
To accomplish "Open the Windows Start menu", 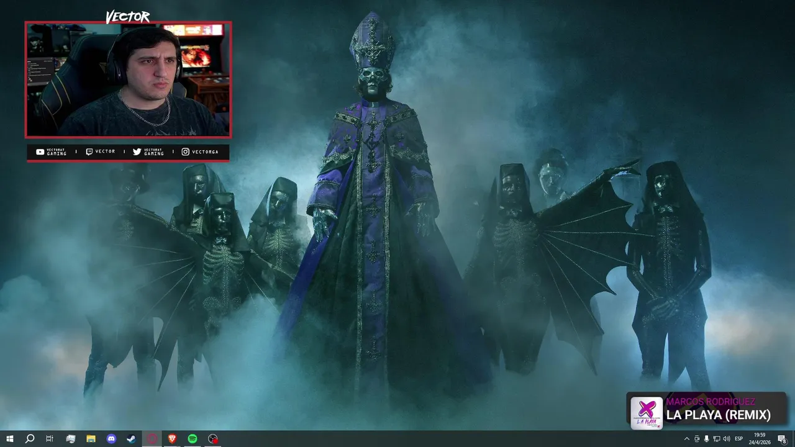I will (x=9, y=439).
